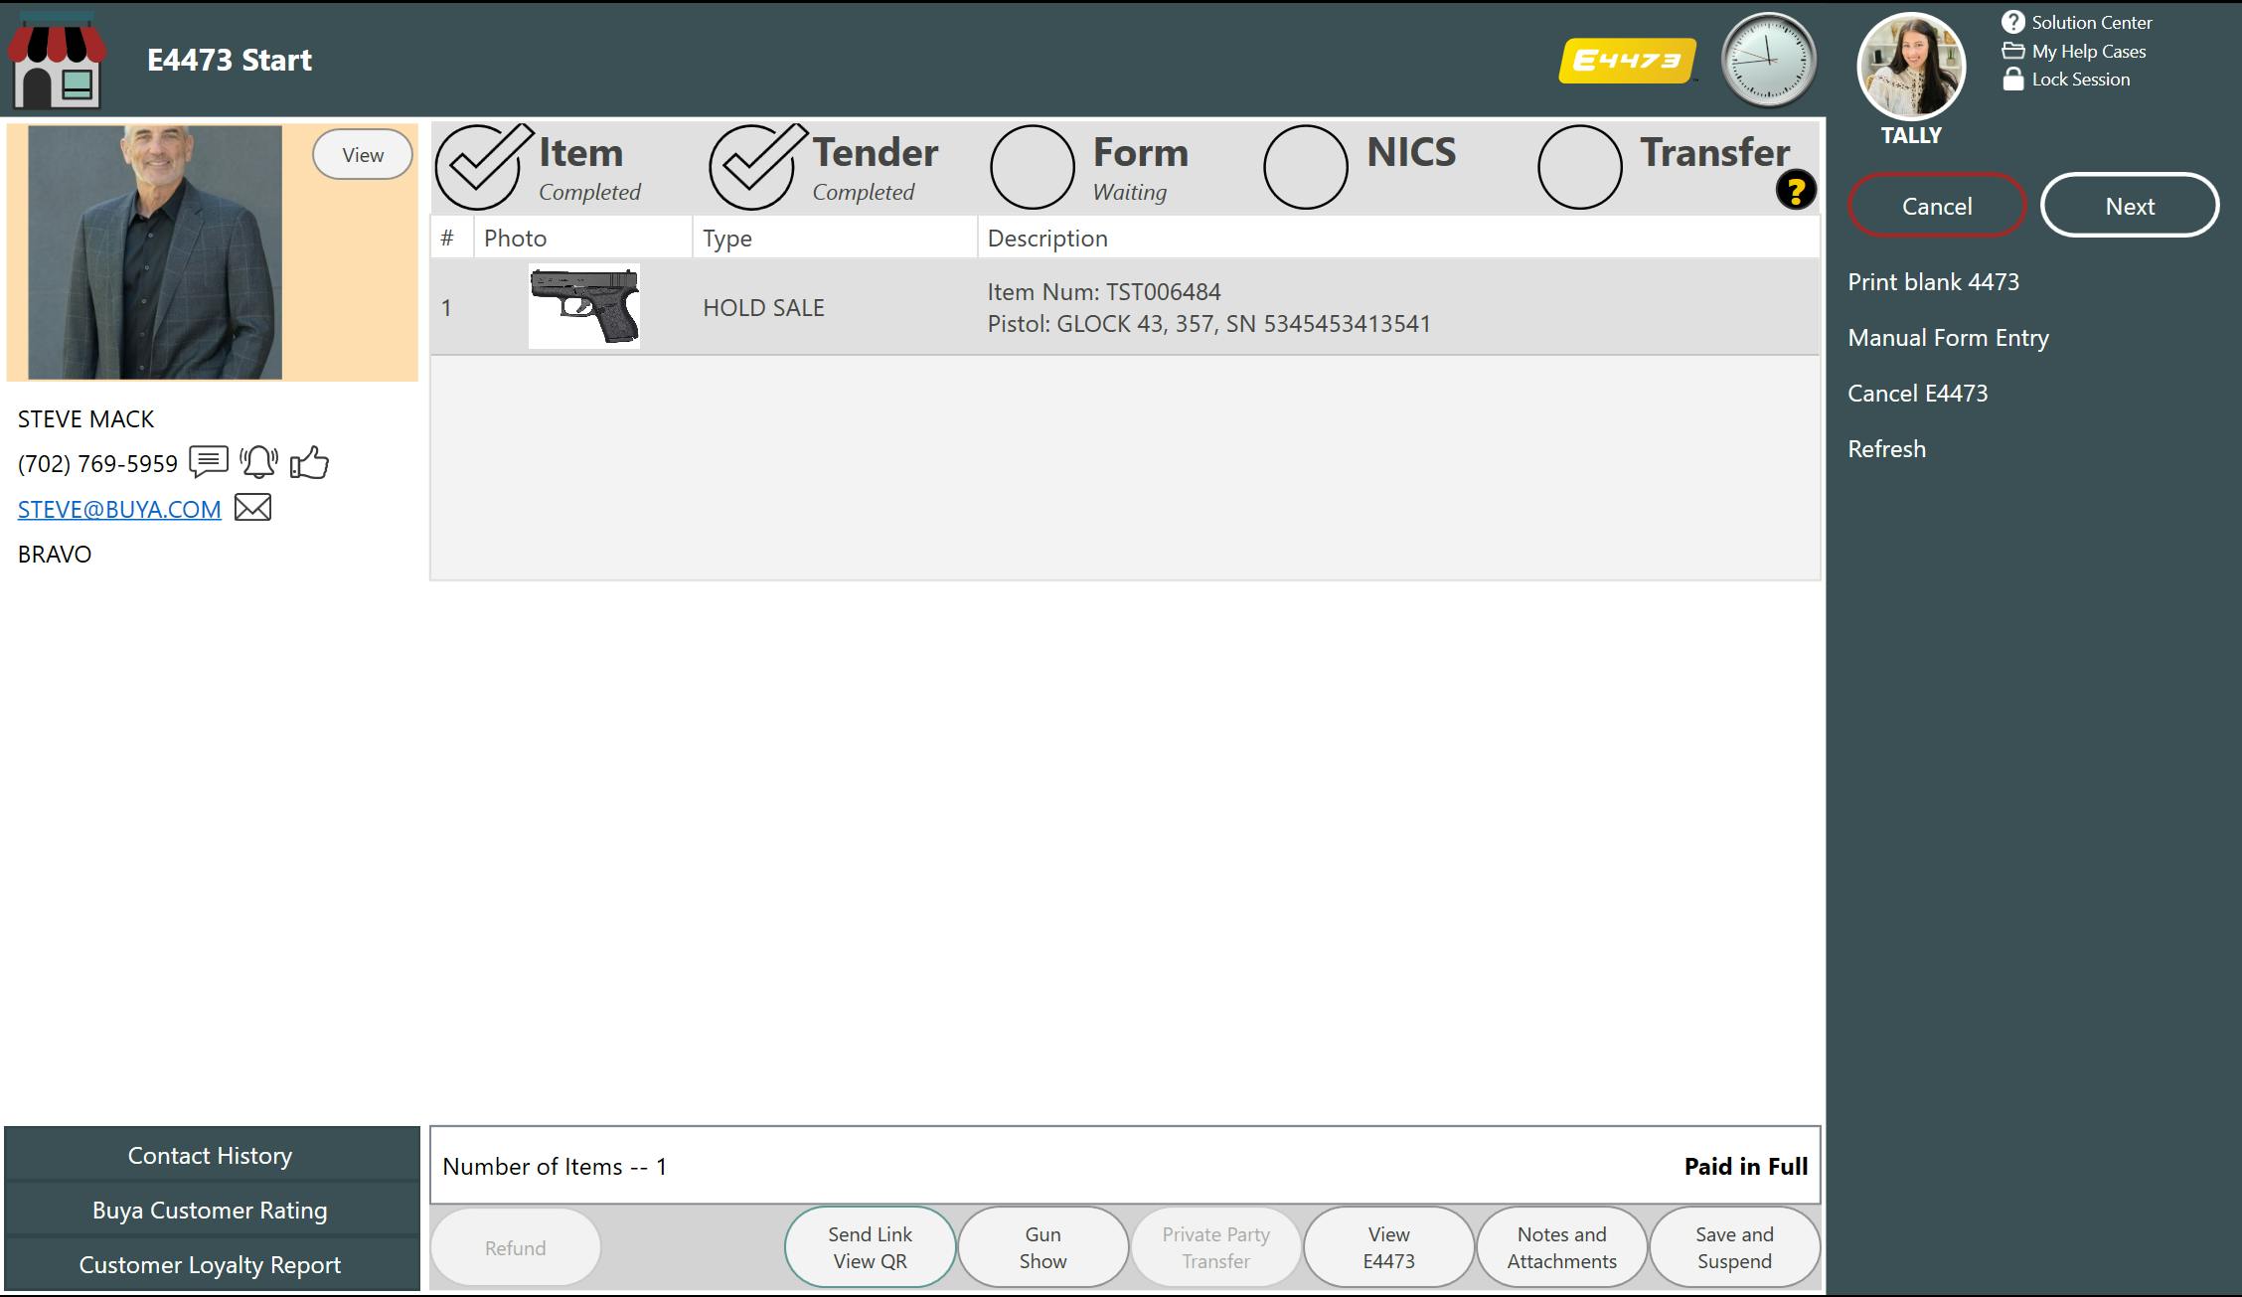
Task: Click STEVE@BUYA.COM email link
Action: point(119,509)
